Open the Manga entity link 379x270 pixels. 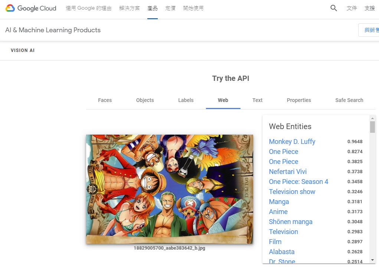pos(279,202)
